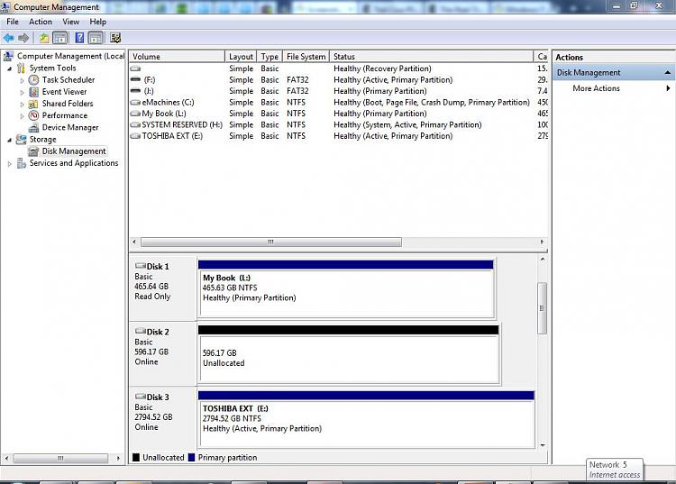Select the SYSTEM RESERVED (H:) volume row
676x484 pixels.
point(338,125)
